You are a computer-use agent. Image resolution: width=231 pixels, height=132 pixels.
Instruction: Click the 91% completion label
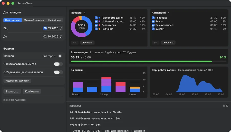223,57
